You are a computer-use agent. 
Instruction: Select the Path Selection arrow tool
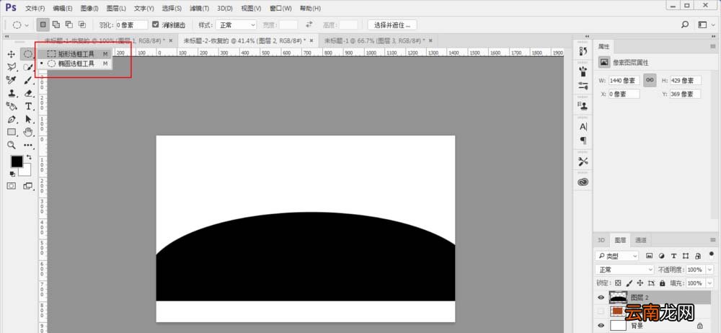(28, 119)
